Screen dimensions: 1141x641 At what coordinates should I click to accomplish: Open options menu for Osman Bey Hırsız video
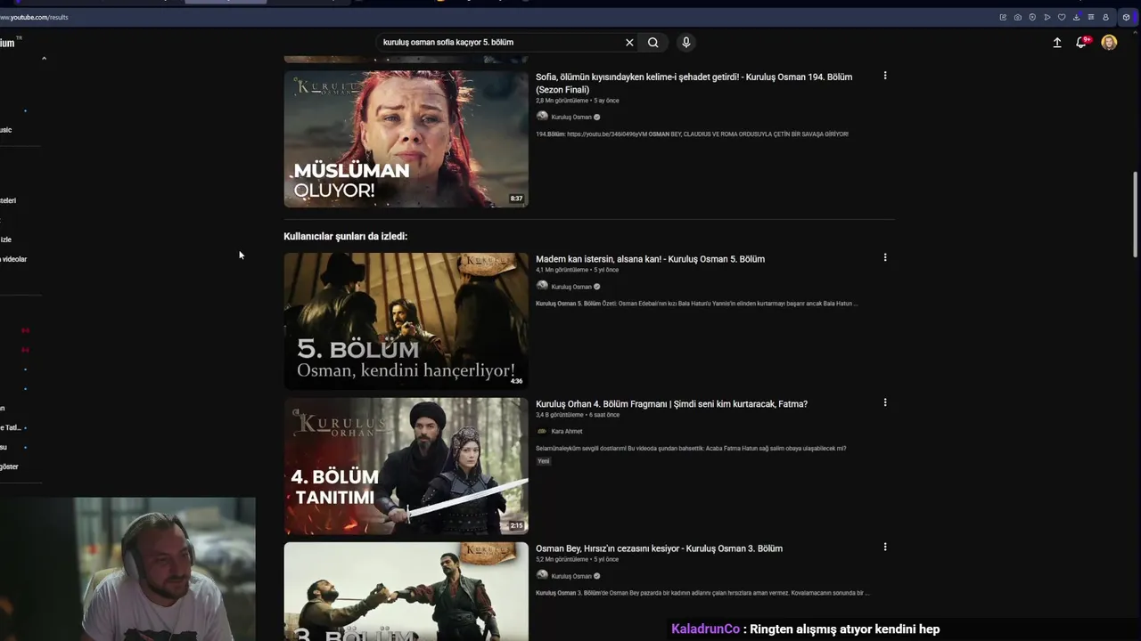pyautogui.click(x=885, y=547)
